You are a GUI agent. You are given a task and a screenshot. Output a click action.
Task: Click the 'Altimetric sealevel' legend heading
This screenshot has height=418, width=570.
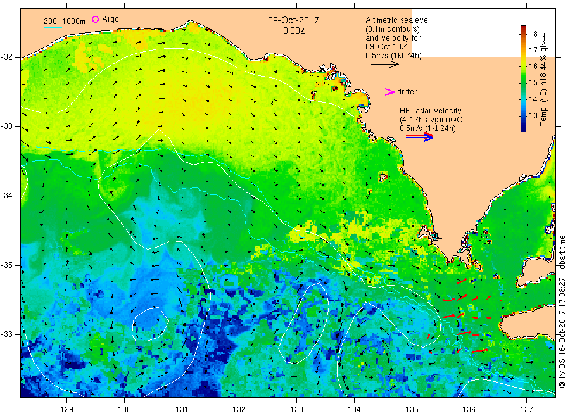click(x=398, y=20)
